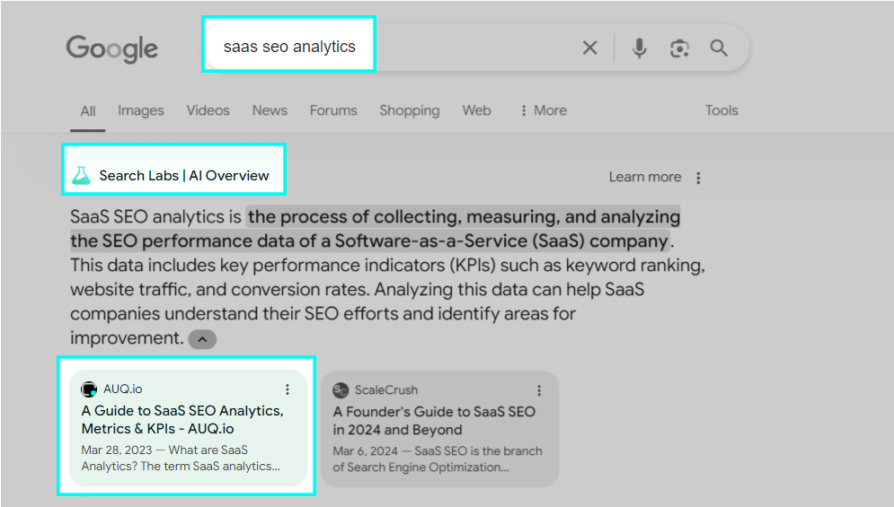
Task: Expand the More search filters menu
Action: point(544,110)
